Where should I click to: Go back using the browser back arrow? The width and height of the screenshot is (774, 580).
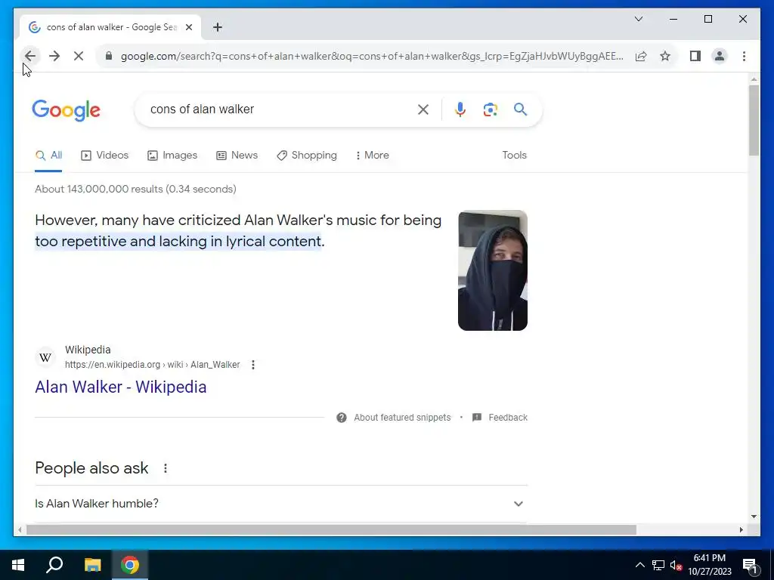[x=30, y=56]
